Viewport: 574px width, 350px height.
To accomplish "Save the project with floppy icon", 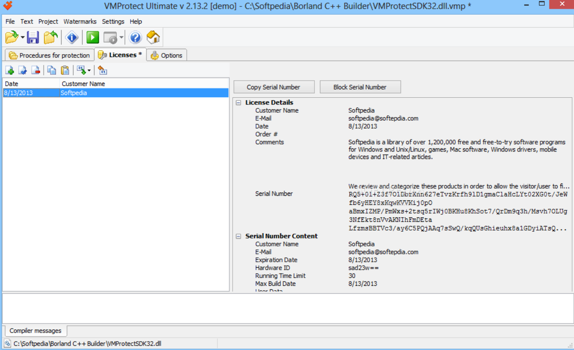I will [x=33, y=37].
